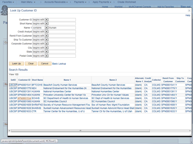Click the Cancel button
This screenshot has width=193, height=144.
(x=45, y=64)
